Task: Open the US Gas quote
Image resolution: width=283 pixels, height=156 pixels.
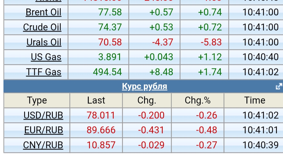Action: click(46, 57)
